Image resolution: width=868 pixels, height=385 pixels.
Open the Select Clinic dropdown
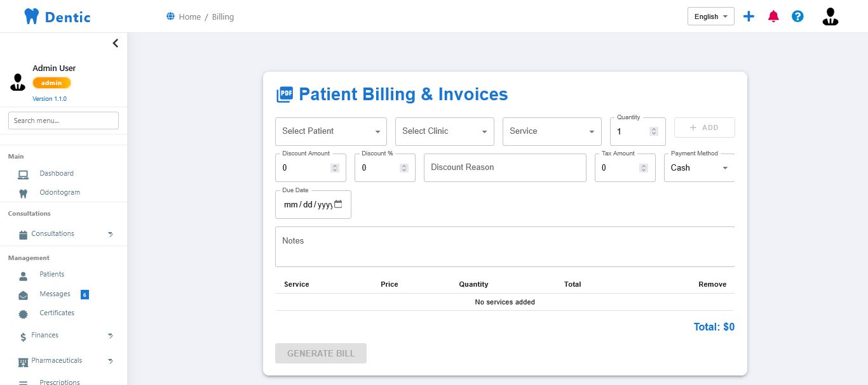click(444, 131)
